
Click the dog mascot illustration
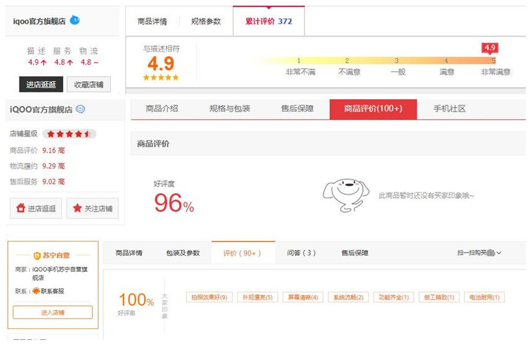tap(346, 195)
